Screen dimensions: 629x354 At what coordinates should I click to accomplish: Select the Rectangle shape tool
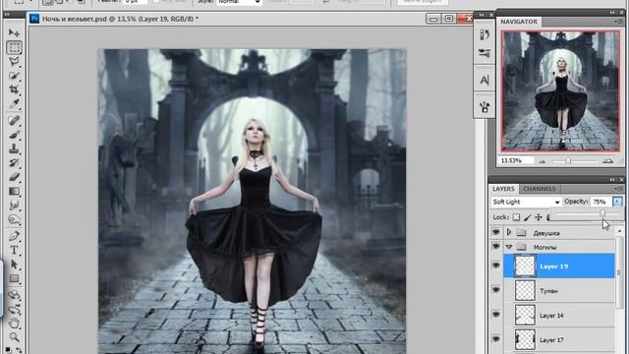[14, 278]
